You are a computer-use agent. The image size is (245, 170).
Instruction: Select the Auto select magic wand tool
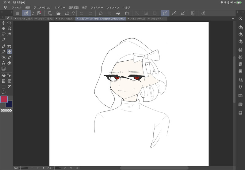(x=10, y=34)
